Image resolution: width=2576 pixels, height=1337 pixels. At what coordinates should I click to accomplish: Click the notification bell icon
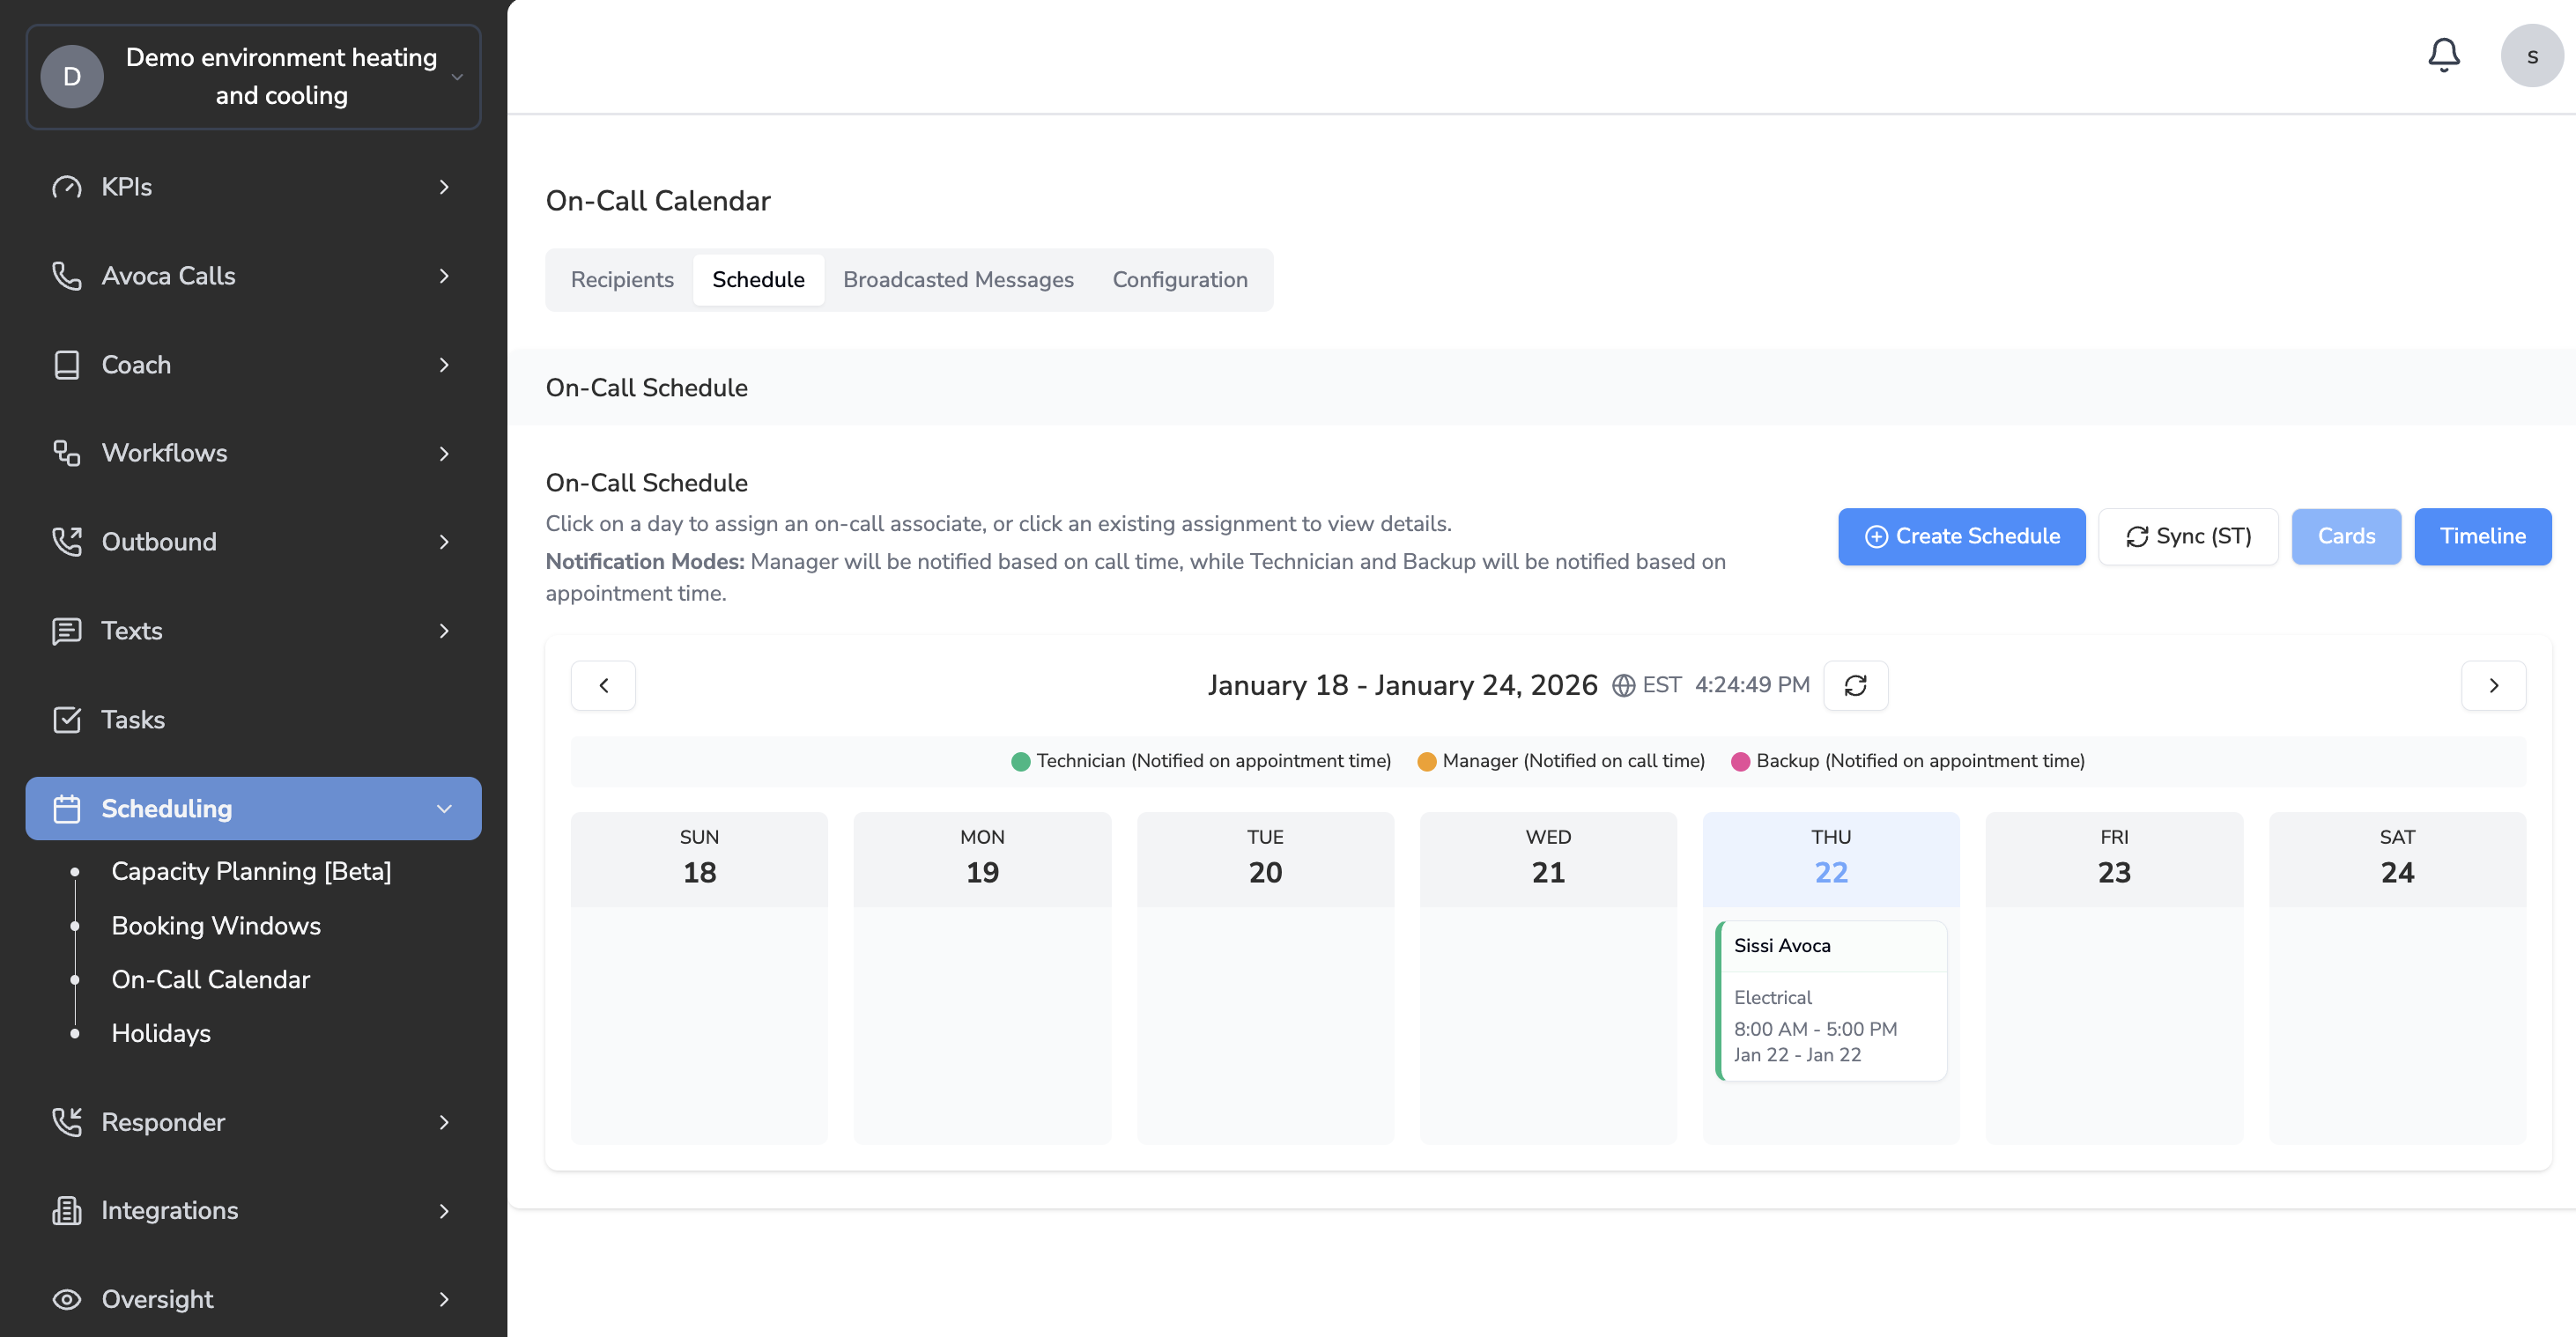pyautogui.click(x=2443, y=55)
